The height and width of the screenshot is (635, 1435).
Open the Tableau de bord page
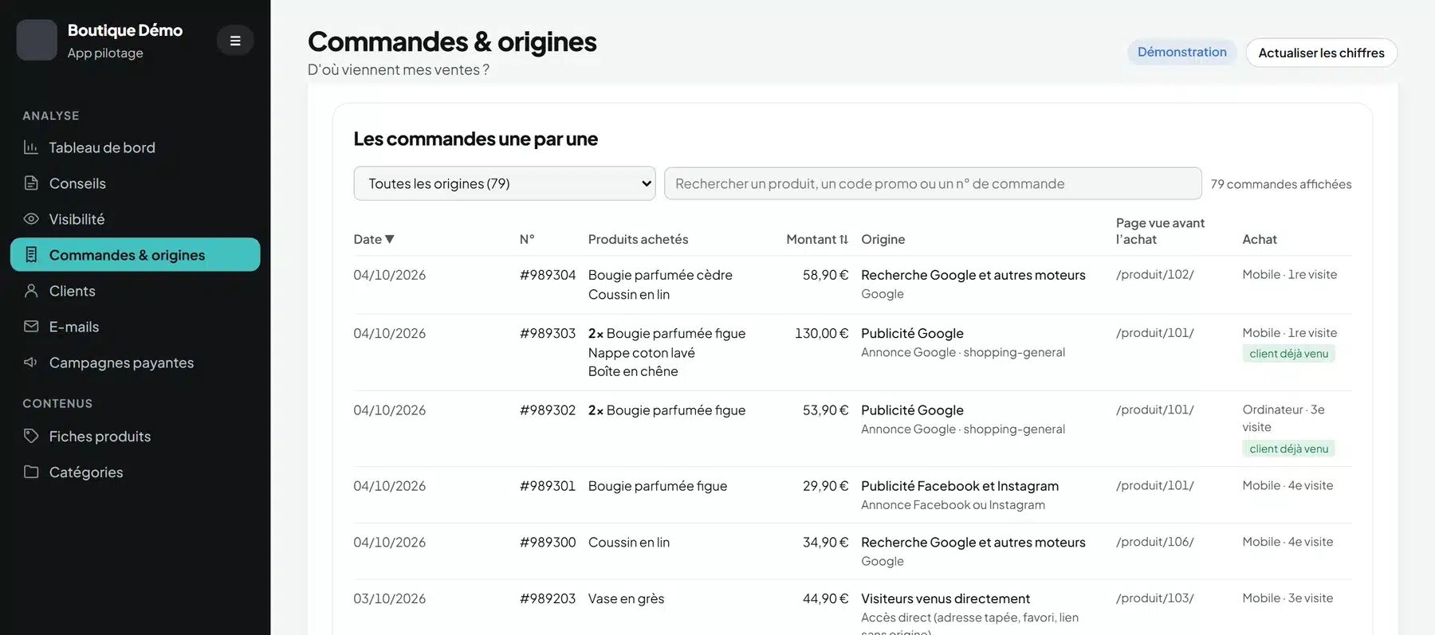pos(136,147)
